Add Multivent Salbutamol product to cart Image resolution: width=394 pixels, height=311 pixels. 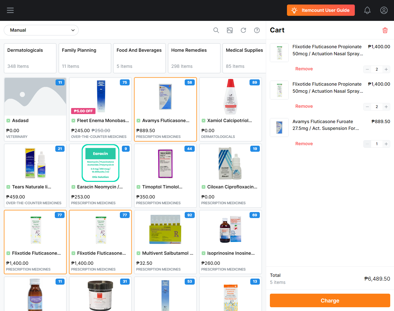[x=165, y=242]
